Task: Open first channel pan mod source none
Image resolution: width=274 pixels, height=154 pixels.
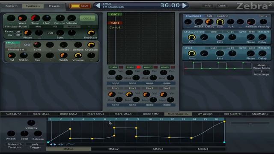Action: [x=115, y=83]
